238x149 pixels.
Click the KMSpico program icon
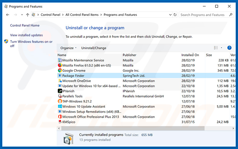coord(60,122)
